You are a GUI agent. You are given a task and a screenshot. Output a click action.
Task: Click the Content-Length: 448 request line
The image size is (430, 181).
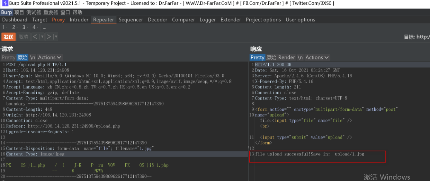(29, 109)
